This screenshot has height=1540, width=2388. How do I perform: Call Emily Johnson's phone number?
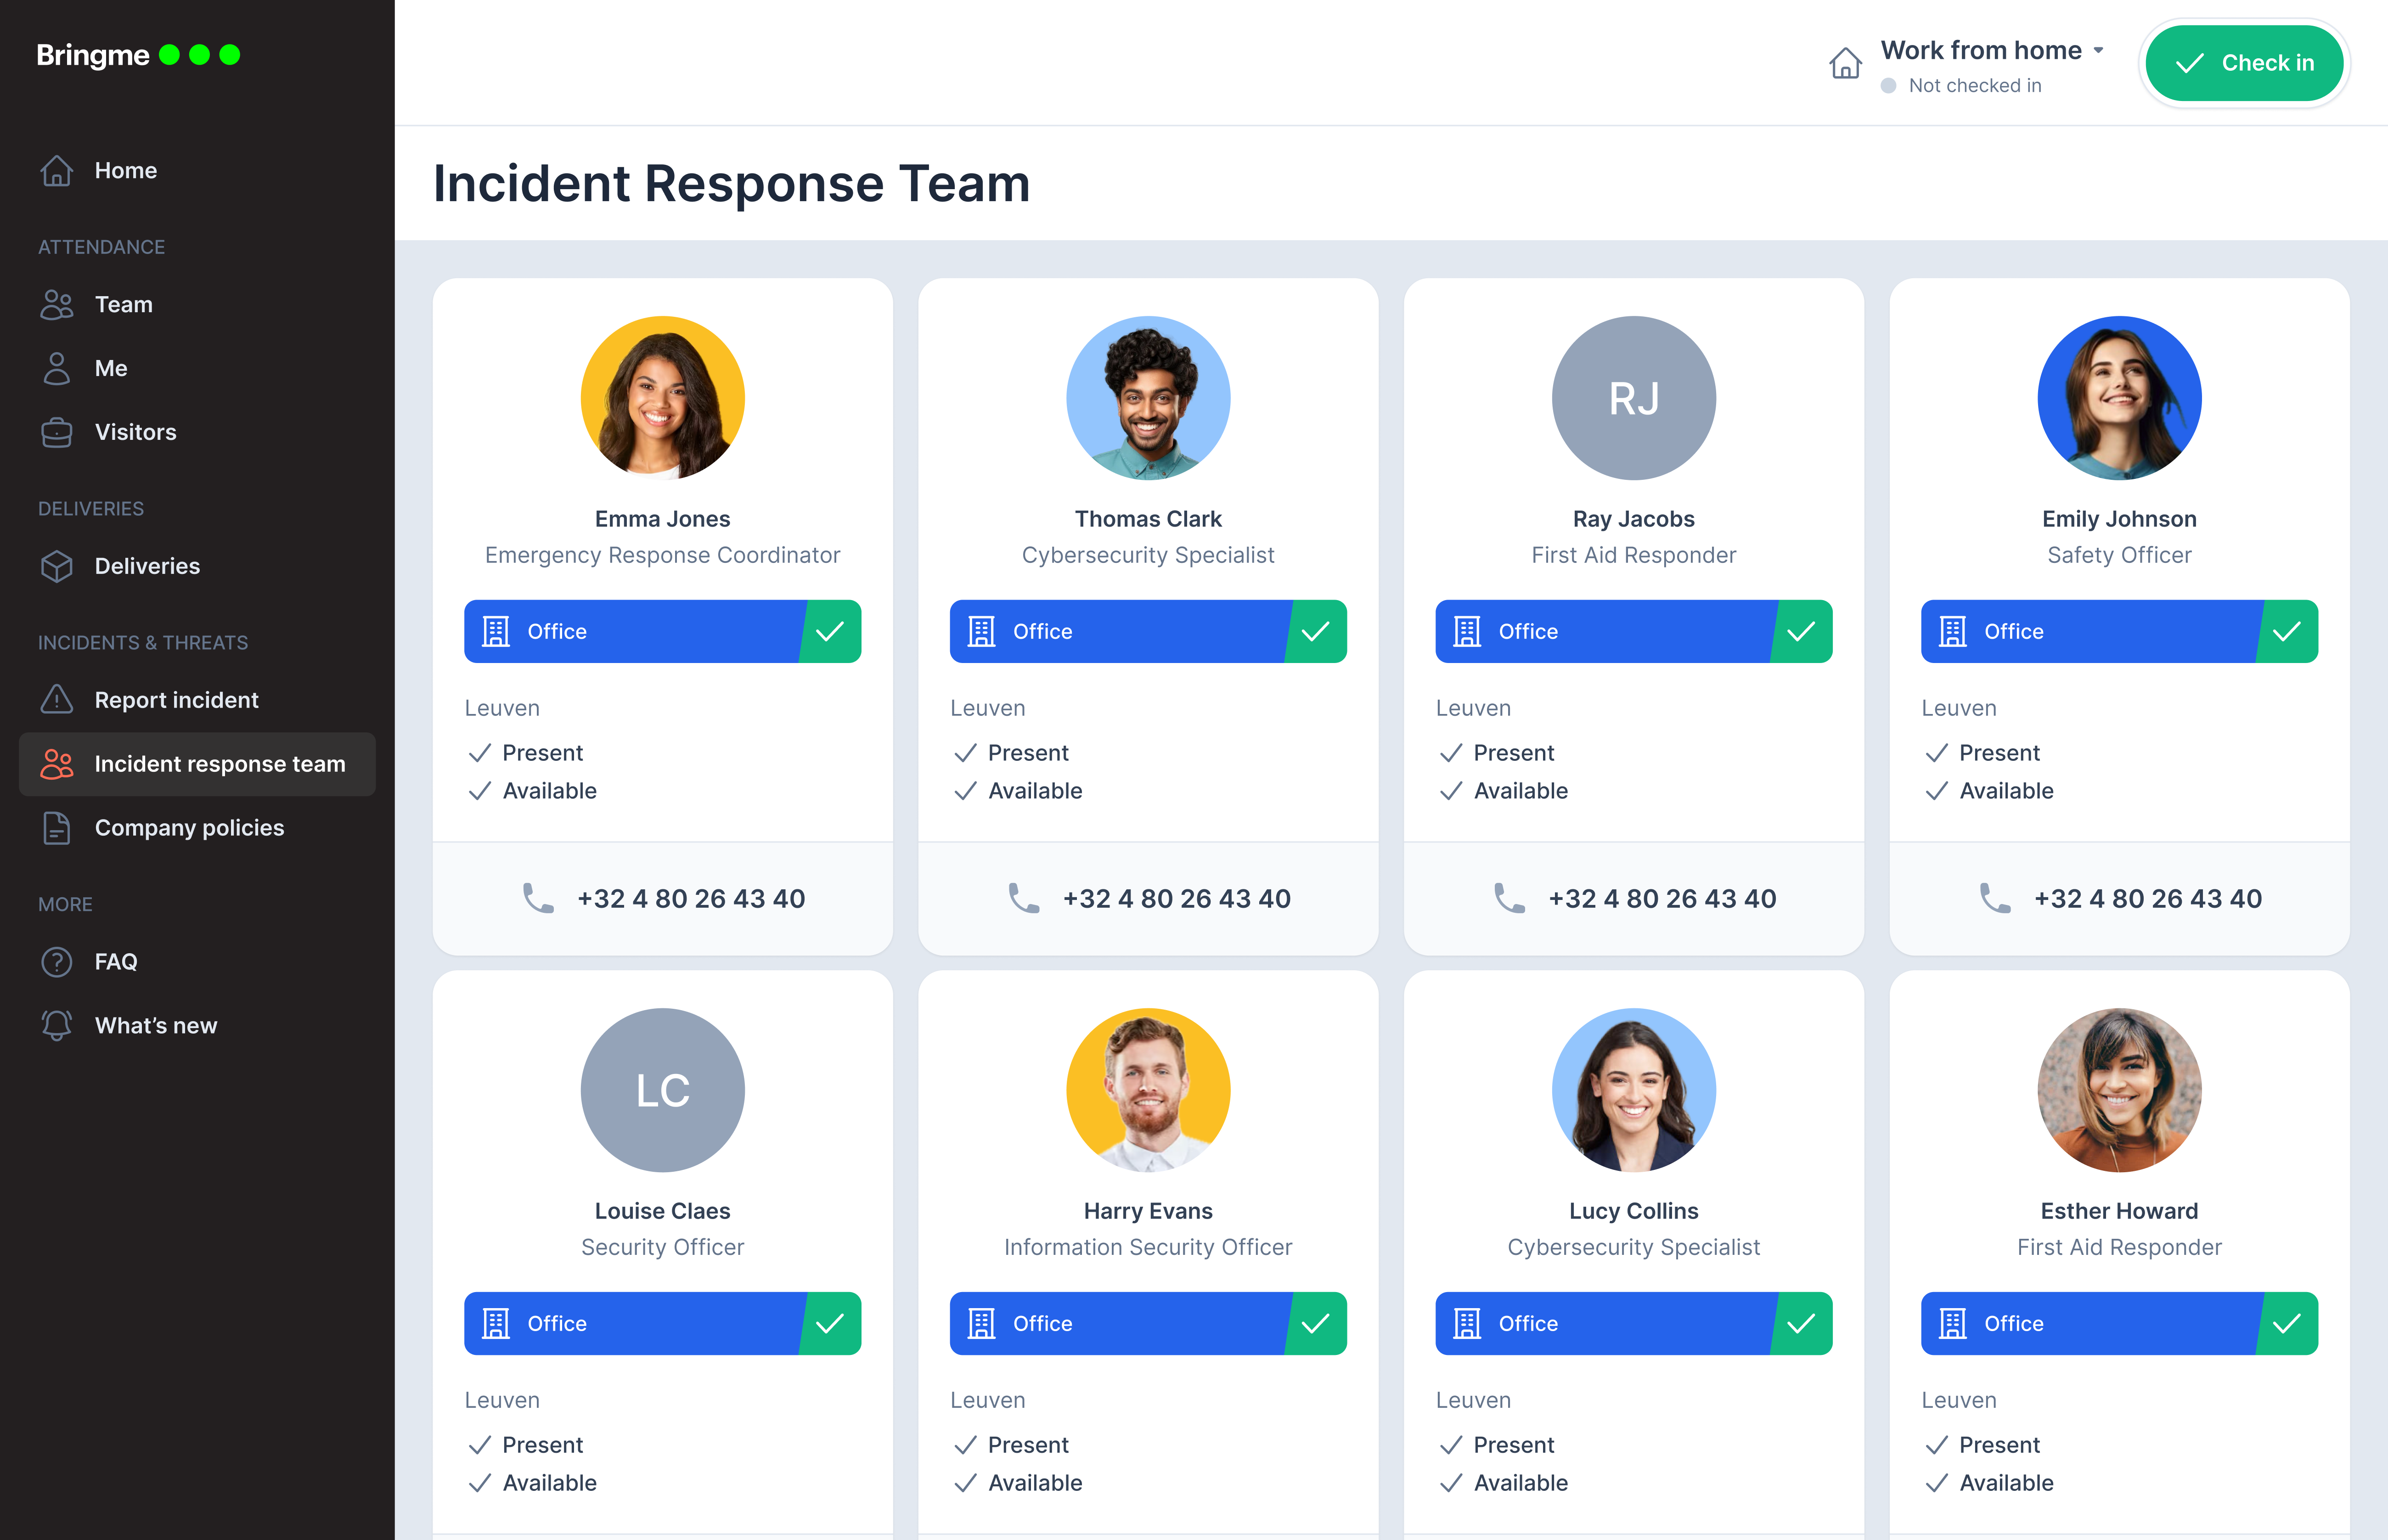pyautogui.click(x=2148, y=899)
